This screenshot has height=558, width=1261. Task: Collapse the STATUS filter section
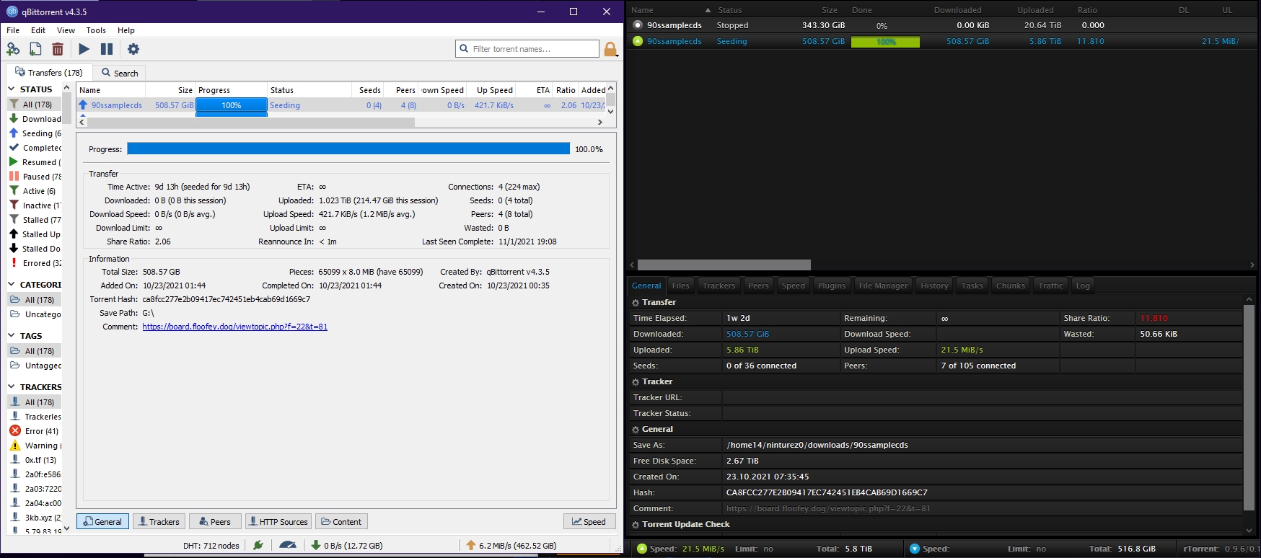pyautogui.click(x=12, y=89)
